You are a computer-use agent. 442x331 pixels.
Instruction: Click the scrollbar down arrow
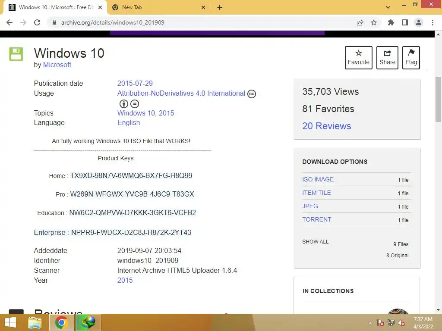[438, 310]
